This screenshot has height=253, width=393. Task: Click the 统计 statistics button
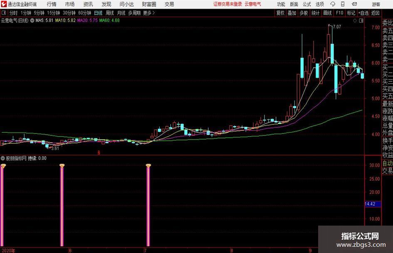click(315, 13)
